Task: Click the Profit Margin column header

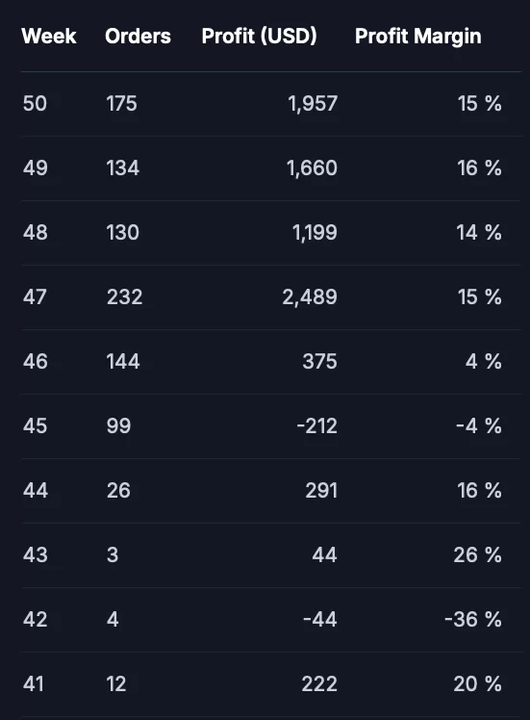Action: (x=418, y=37)
